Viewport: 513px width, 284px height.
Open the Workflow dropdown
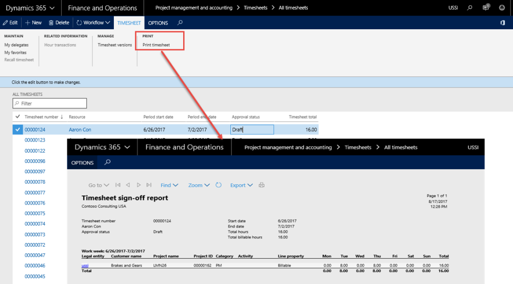[x=93, y=23]
